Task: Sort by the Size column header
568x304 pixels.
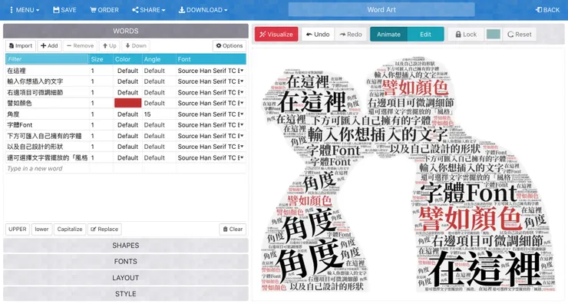Action: (x=101, y=59)
